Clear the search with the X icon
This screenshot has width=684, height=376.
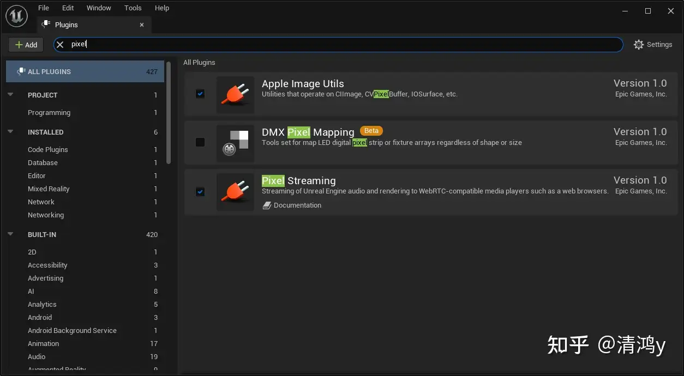[61, 45]
